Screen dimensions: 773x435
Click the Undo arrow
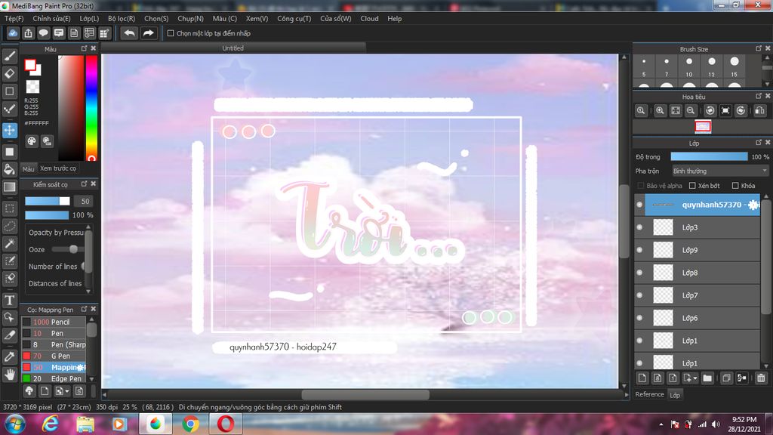(130, 33)
